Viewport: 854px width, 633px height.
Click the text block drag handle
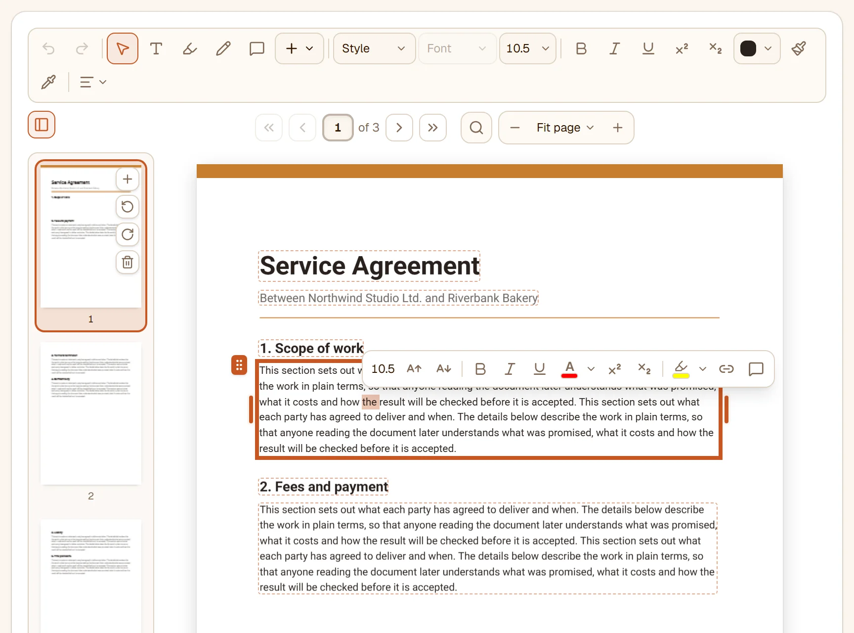point(239,365)
